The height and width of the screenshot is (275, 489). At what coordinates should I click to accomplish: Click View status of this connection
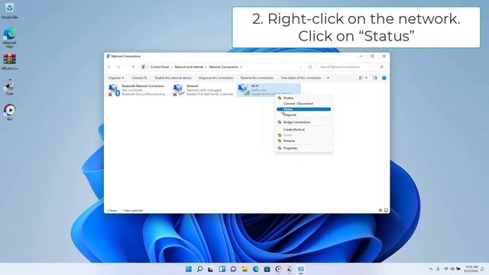(x=301, y=78)
